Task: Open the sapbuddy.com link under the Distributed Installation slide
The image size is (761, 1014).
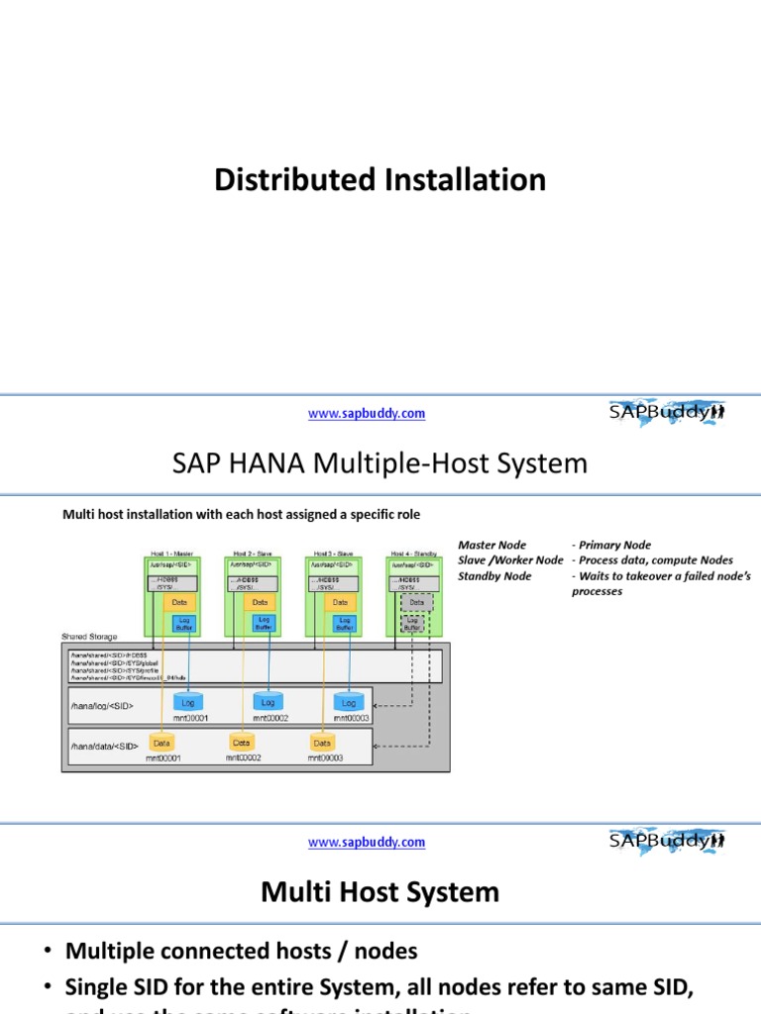Action: (x=367, y=413)
